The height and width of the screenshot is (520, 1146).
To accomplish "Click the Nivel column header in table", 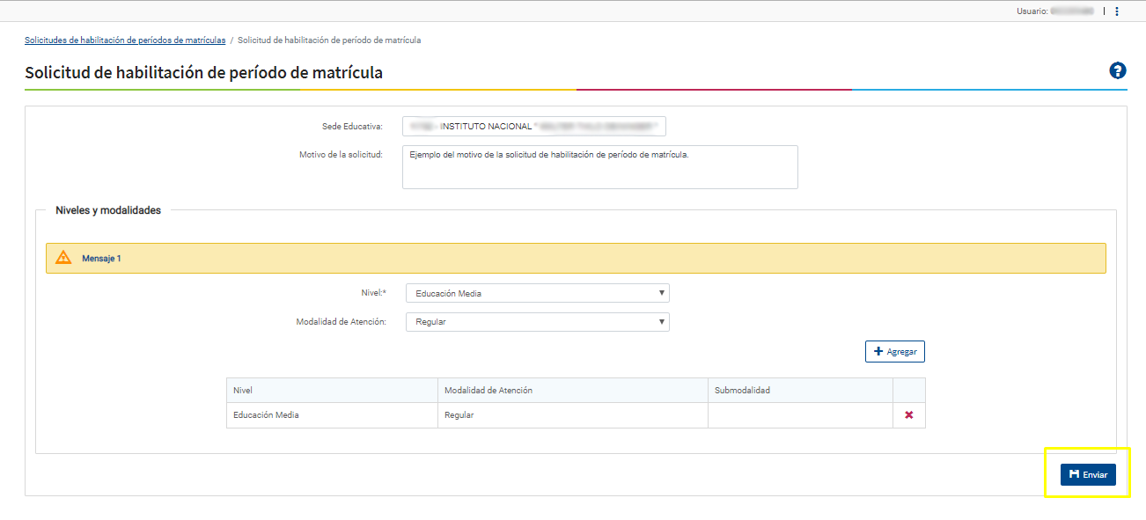I will click(243, 390).
